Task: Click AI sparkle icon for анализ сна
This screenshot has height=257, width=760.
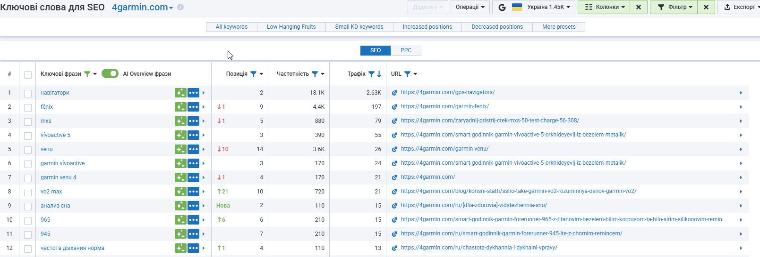Action: [x=180, y=206]
